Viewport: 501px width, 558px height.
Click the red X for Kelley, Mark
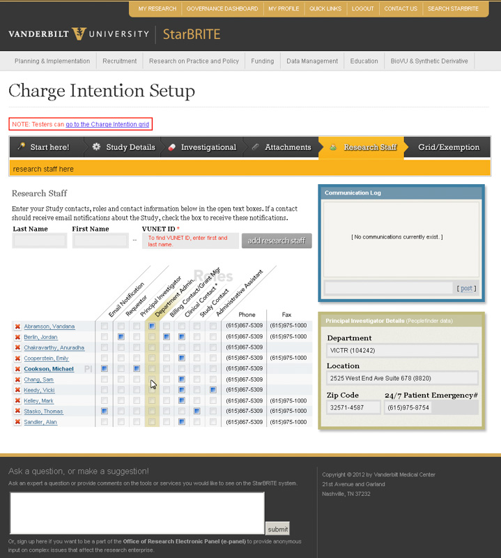point(17,400)
